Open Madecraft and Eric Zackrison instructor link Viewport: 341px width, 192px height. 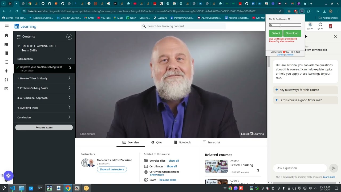click(x=115, y=160)
